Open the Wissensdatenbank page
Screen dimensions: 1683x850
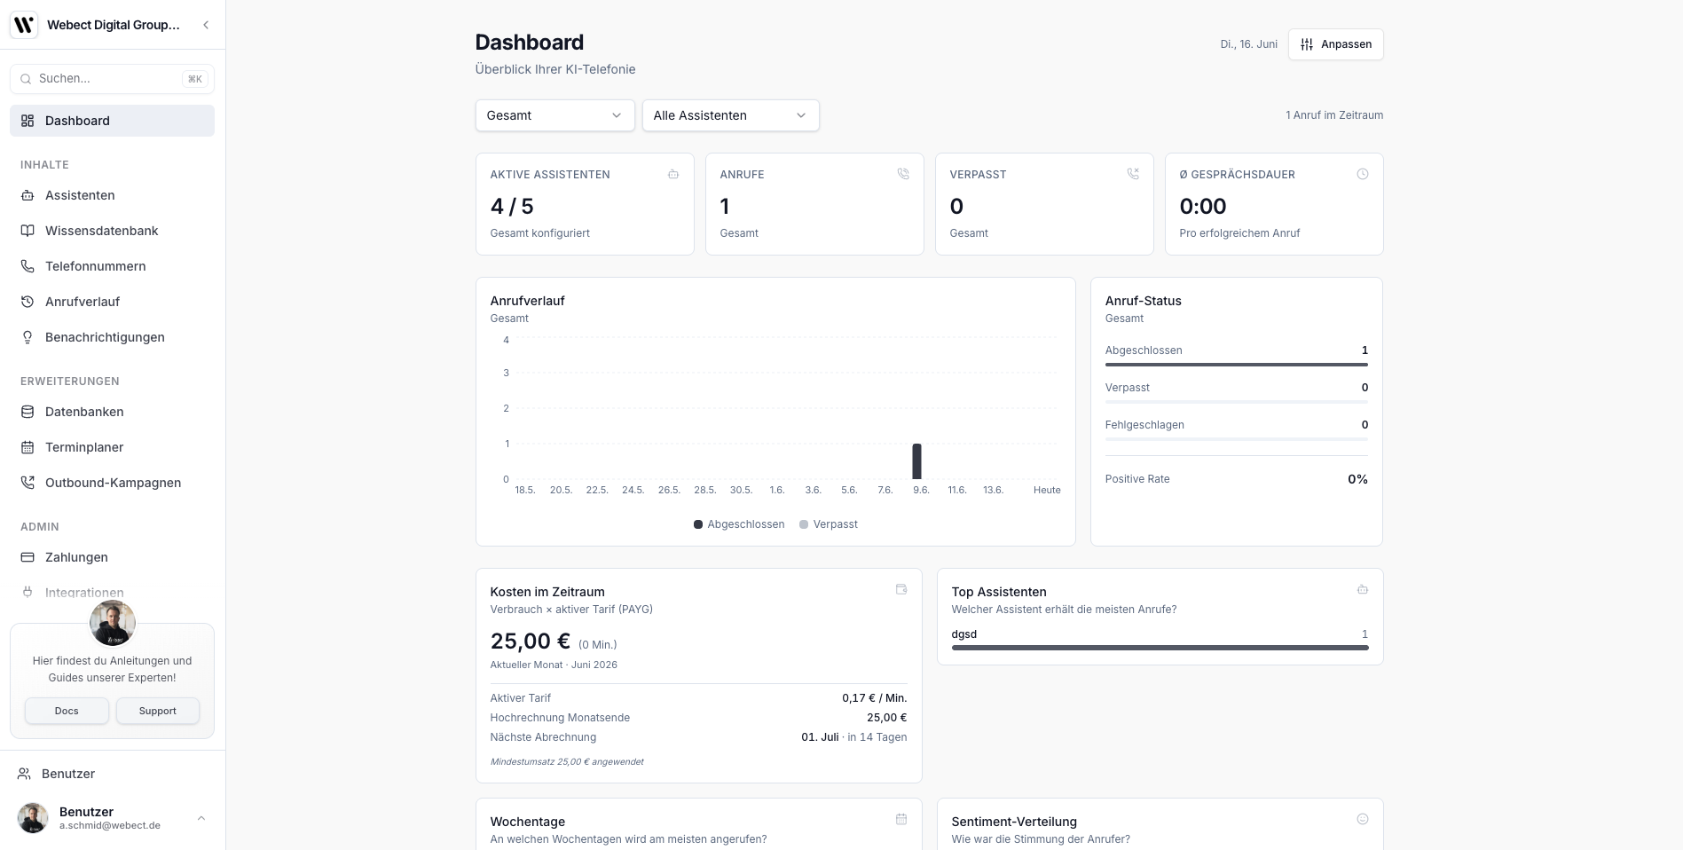[112, 231]
